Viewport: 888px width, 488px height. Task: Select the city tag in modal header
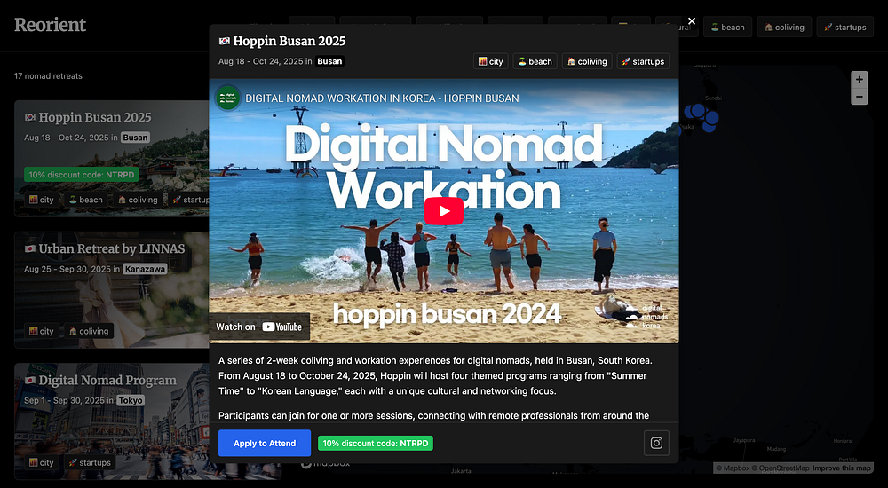pos(490,62)
